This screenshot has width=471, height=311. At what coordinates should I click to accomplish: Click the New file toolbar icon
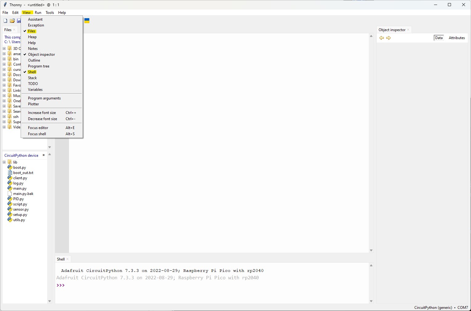(5, 21)
